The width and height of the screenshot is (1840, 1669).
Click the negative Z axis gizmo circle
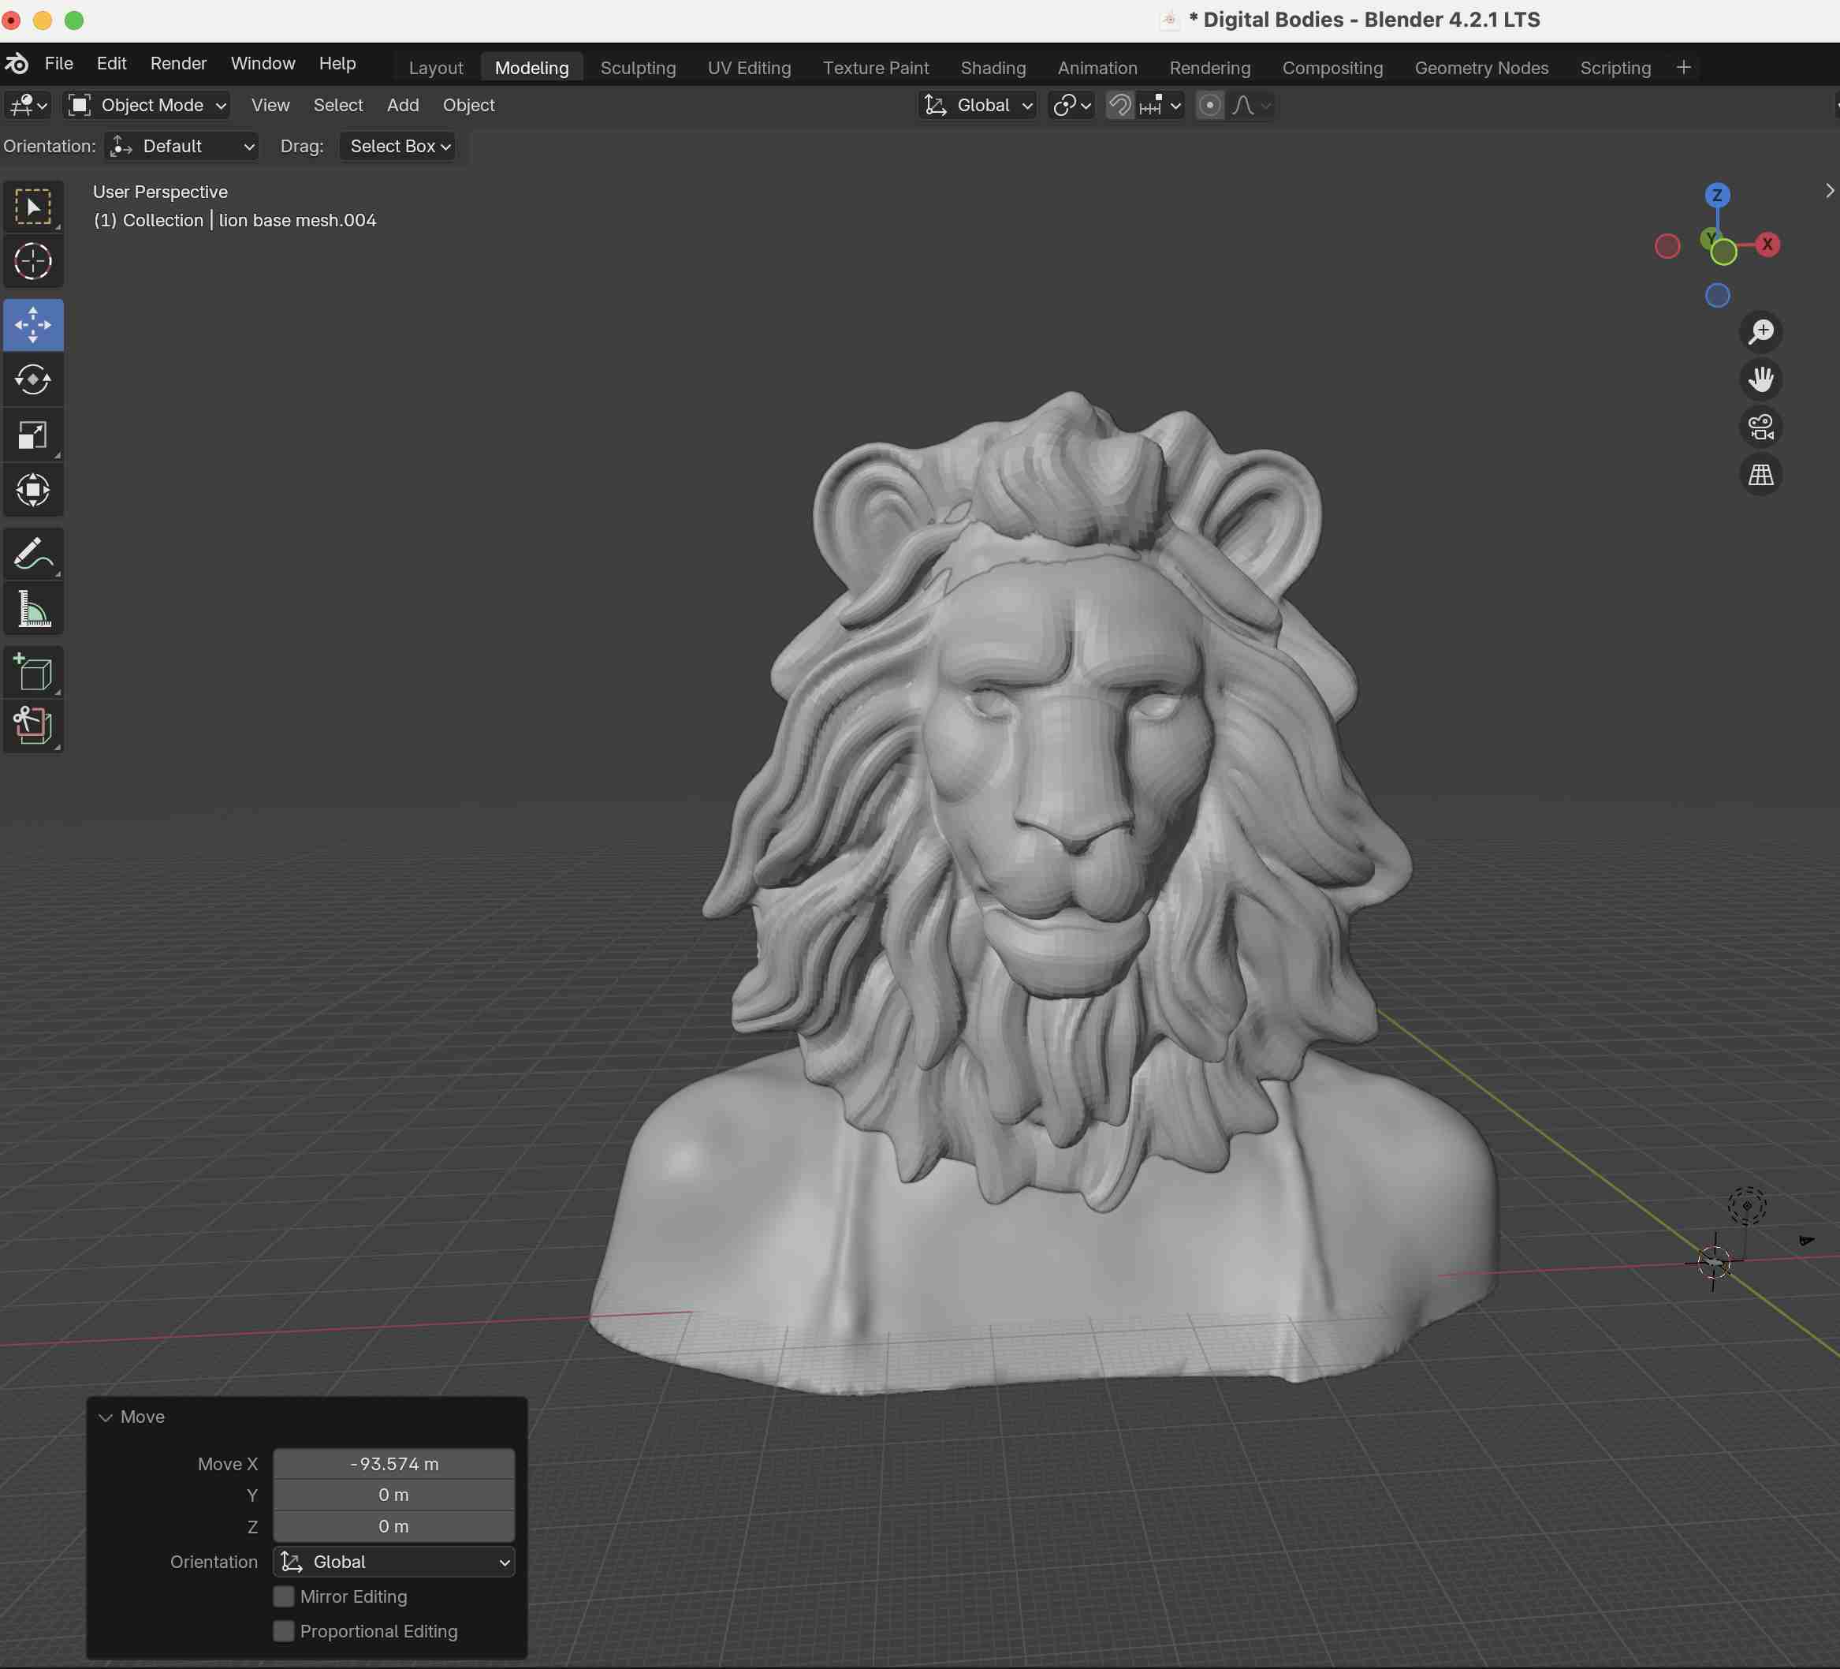(1718, 296)
